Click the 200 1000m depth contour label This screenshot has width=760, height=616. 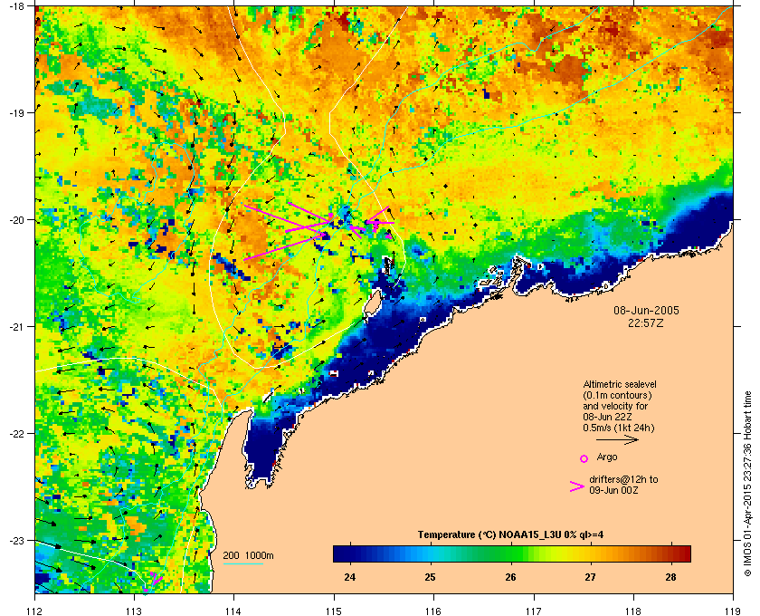248,555
